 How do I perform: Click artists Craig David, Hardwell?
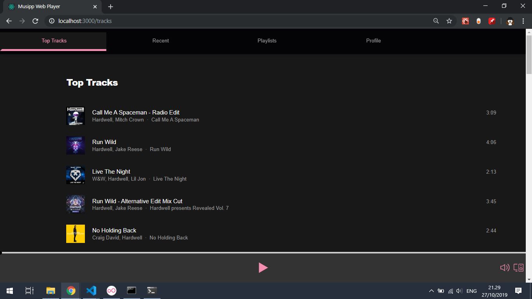click(117, 237)
